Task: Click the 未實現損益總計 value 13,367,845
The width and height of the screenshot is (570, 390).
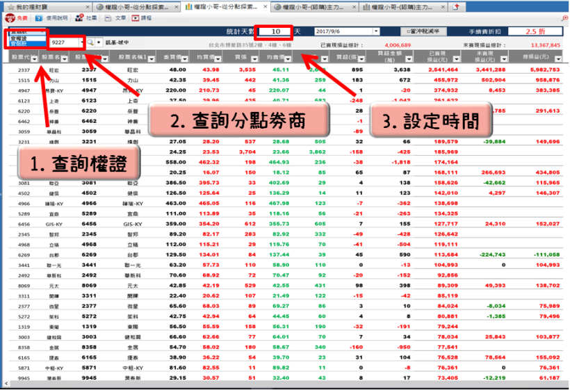Action: tap(545, 45)
